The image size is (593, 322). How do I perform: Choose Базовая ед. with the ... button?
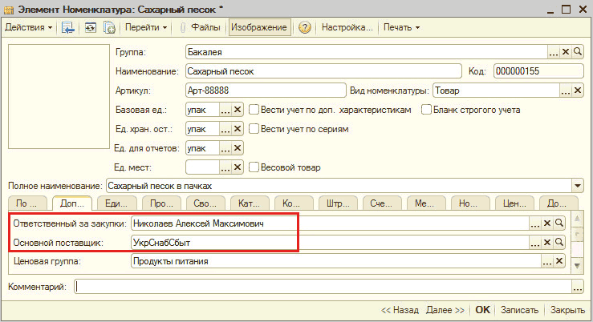tap(225, 110)
